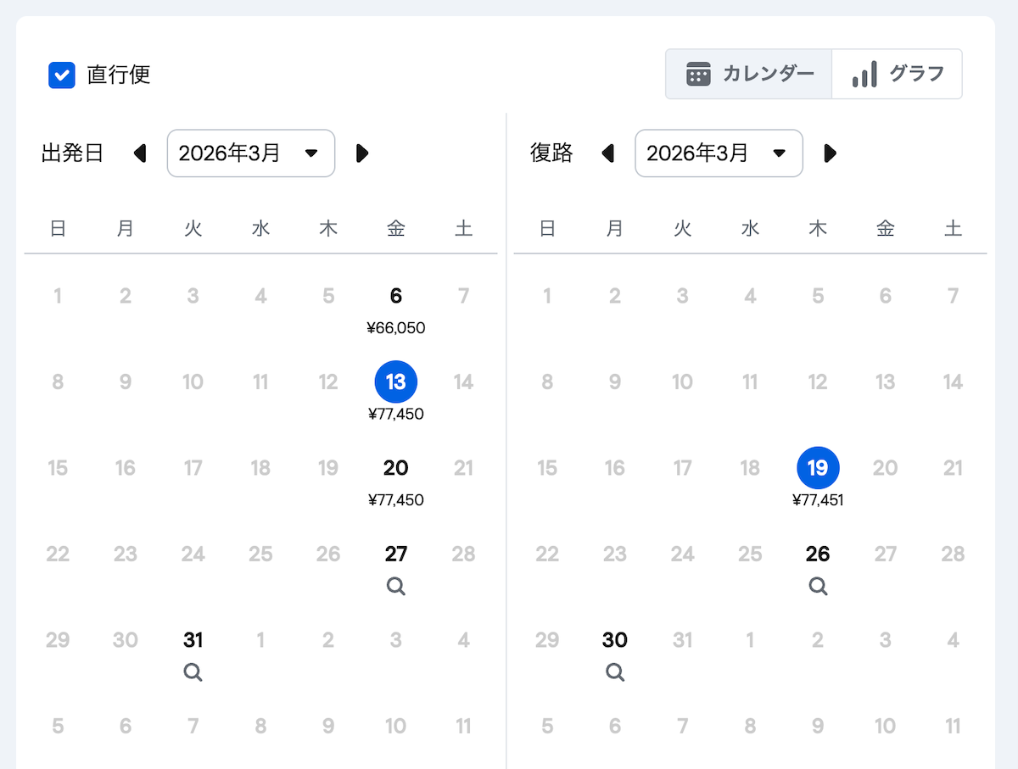Go to previous month in return calendar
Viewport: 1018px width, 769px height.
click(x=608, y=153)
